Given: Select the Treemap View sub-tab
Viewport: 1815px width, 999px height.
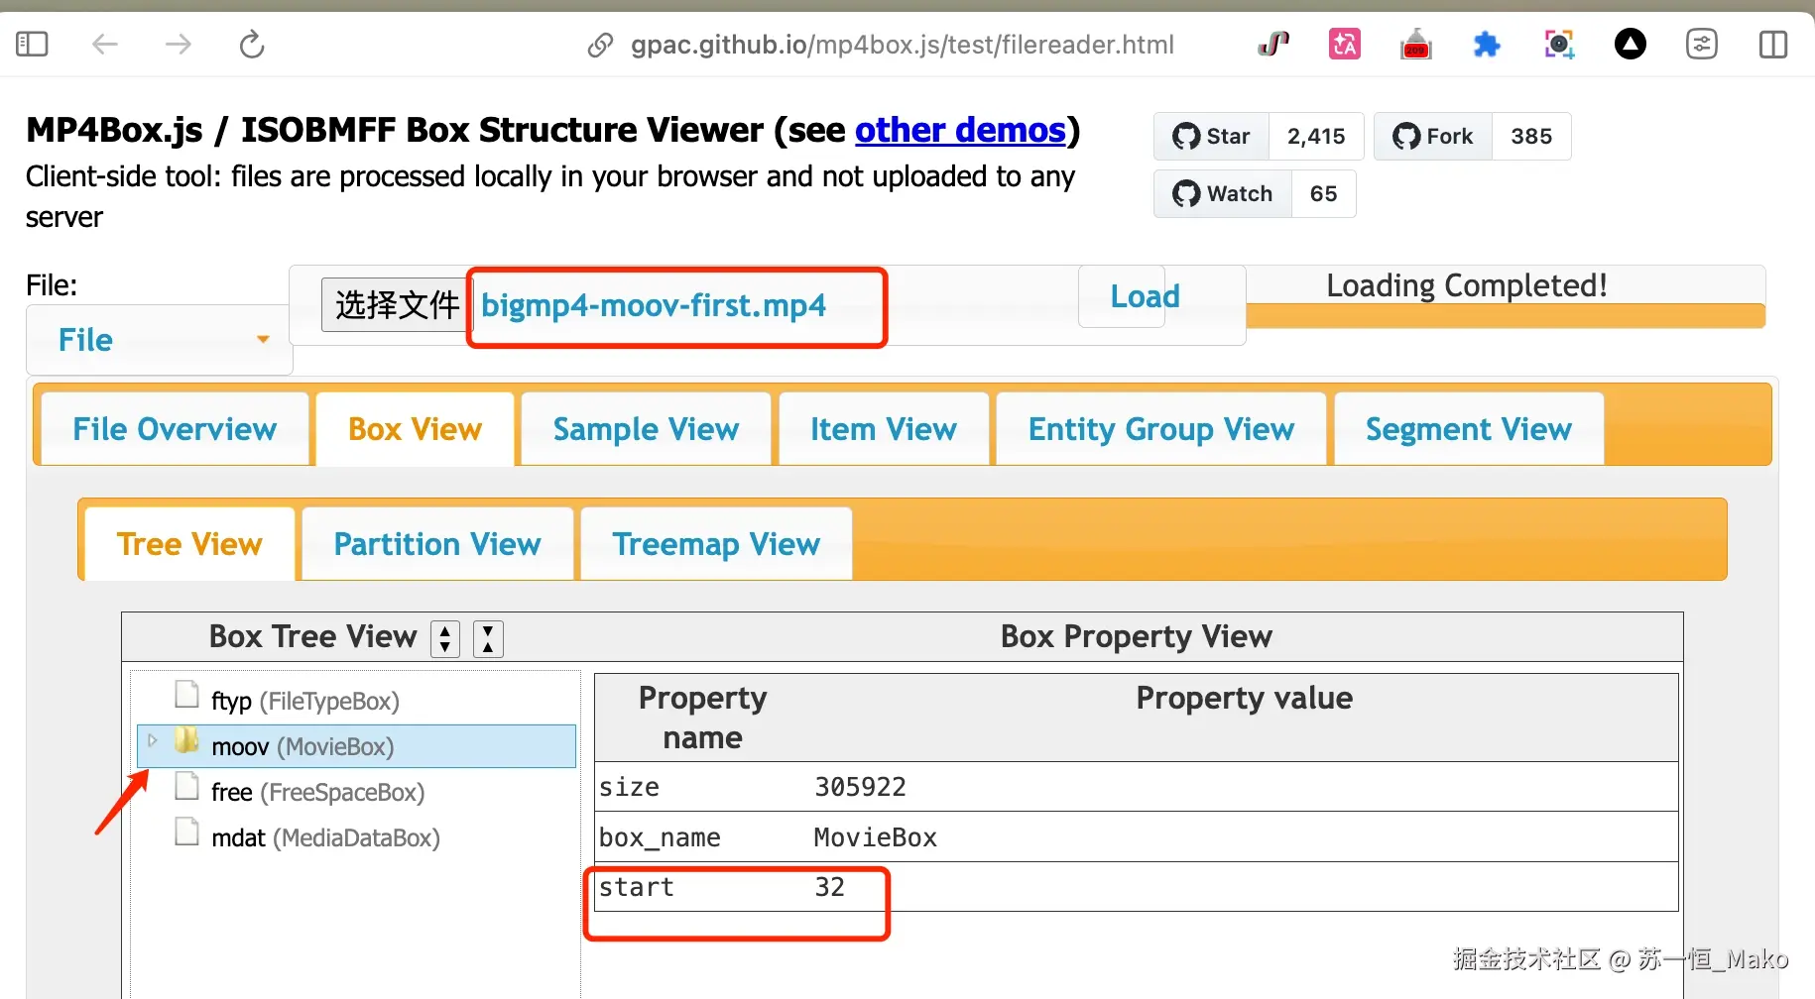Looking at the screenshot, I should [x=716, y=544].
